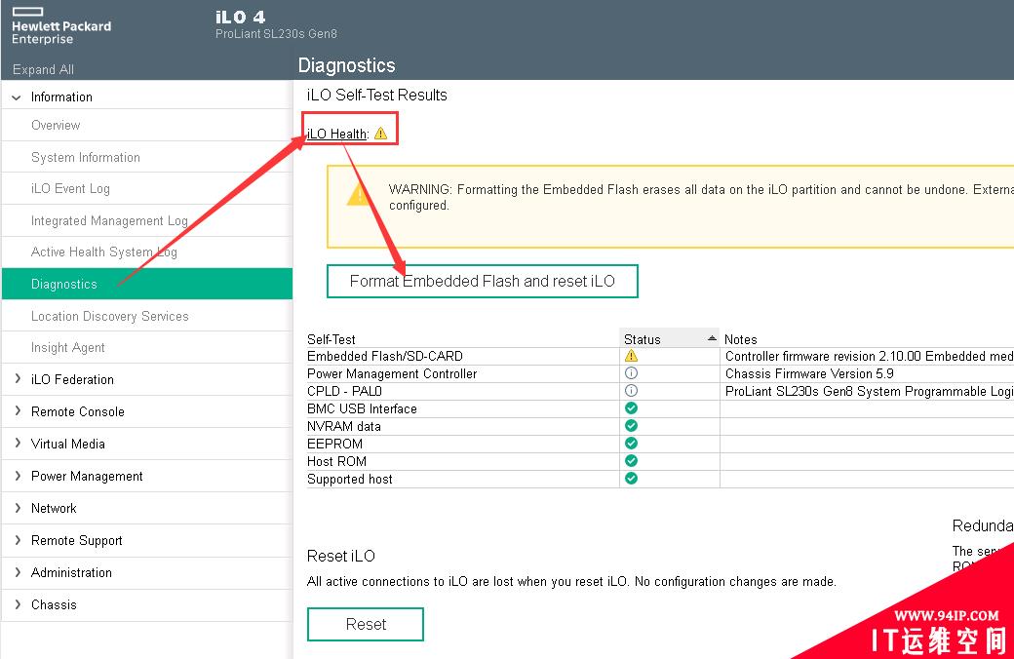Click the iLO 4 header title

pyautogui.click(x=241, y=17)
